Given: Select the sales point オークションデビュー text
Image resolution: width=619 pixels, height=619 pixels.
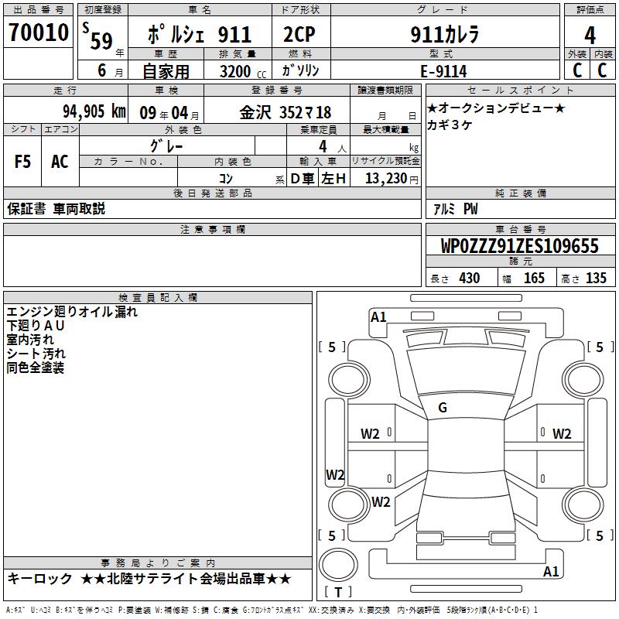Looking at the screenshot, I should [x=496, y=108].
